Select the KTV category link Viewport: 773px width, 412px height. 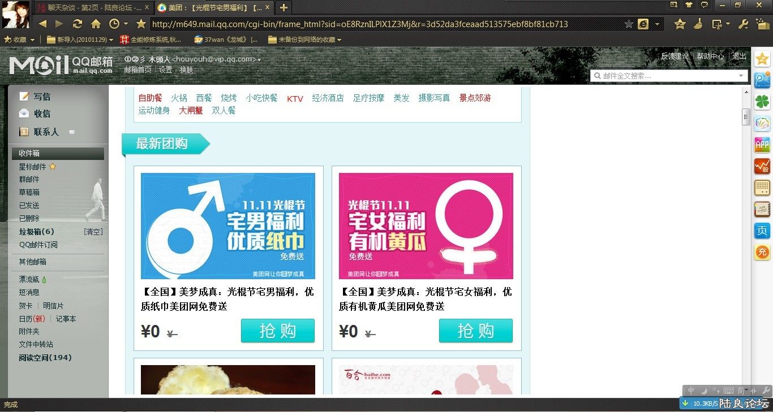[x=295, y=98]
